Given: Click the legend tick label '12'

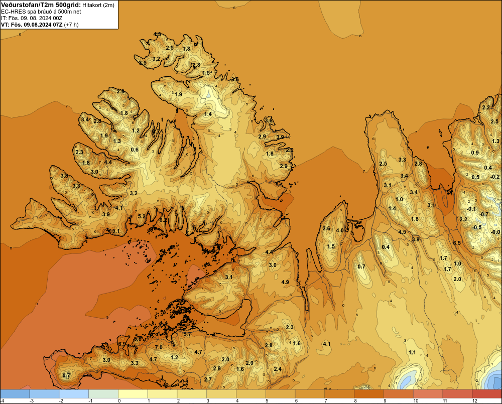Looking at the screenshot, I should click(x=475, y=401).
